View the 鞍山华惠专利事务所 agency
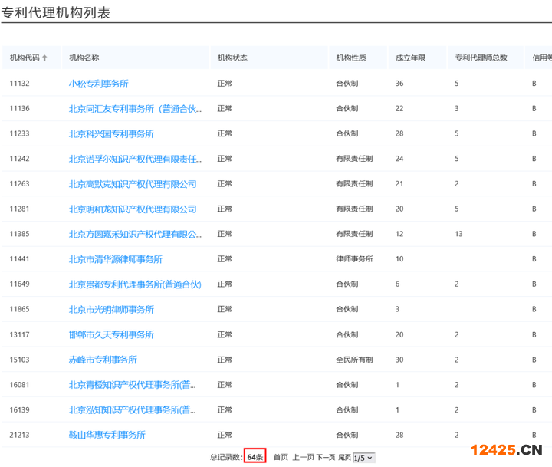The width and height of the screenshot is (552, 467). coord(107,435)
